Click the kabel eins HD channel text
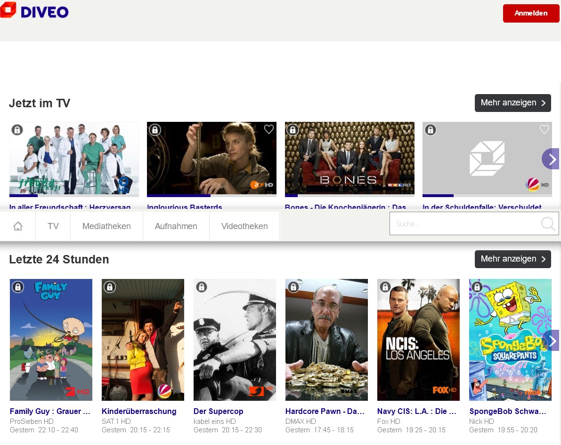Screen dimensions: 561x445 (x=215, y=421)
